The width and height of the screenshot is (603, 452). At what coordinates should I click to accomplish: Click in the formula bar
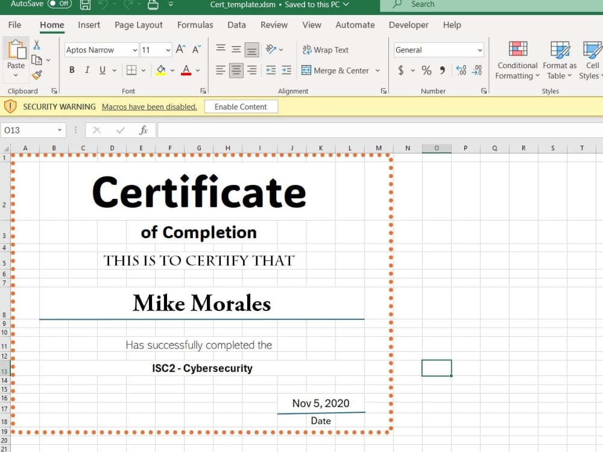(x=380, y=130)
